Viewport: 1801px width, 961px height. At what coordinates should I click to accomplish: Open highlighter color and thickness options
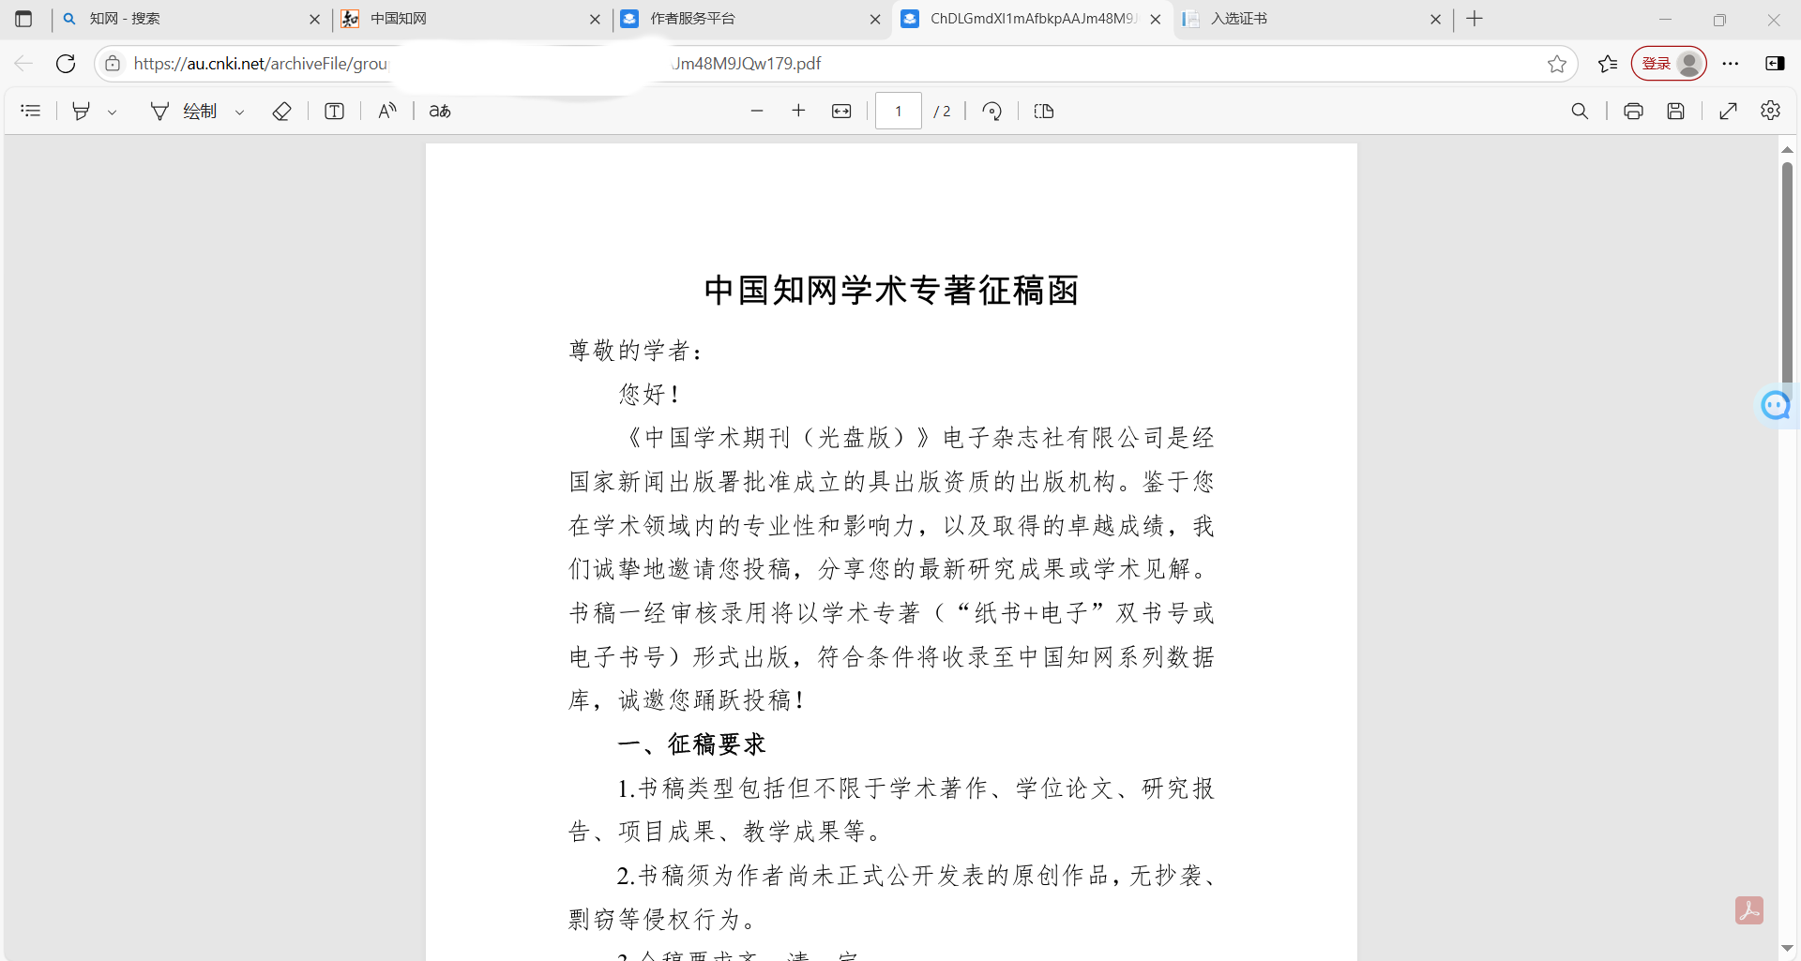click(x=113, y=111)
